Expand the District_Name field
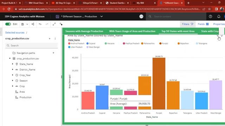225x126 pixels. [13, 70]
